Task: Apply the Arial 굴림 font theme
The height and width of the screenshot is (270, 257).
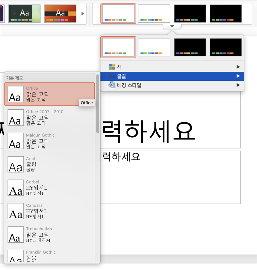Action: coord(50,164)
